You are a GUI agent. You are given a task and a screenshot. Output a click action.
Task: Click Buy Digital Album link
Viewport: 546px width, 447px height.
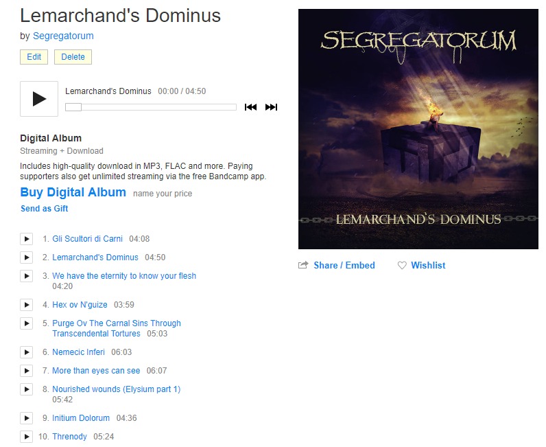point(73,192)
